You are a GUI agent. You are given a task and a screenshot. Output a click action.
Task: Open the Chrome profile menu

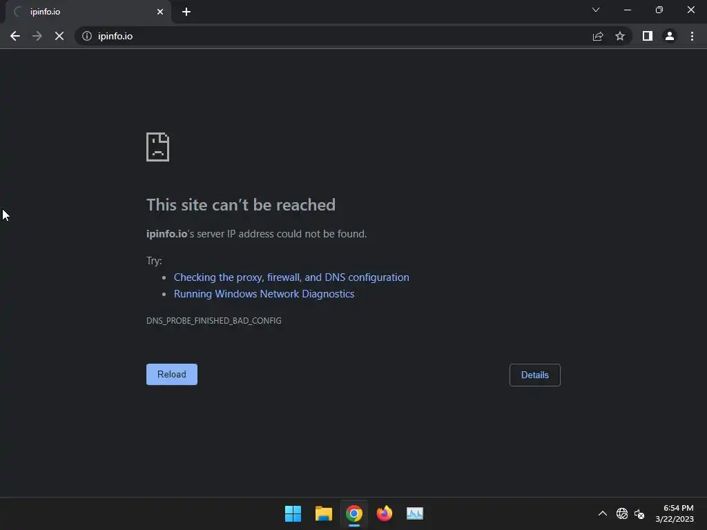tap(670, 36)
